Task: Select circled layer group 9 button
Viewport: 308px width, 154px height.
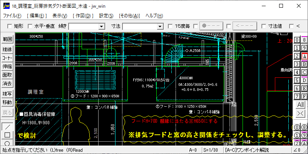Action: (304, 135)
